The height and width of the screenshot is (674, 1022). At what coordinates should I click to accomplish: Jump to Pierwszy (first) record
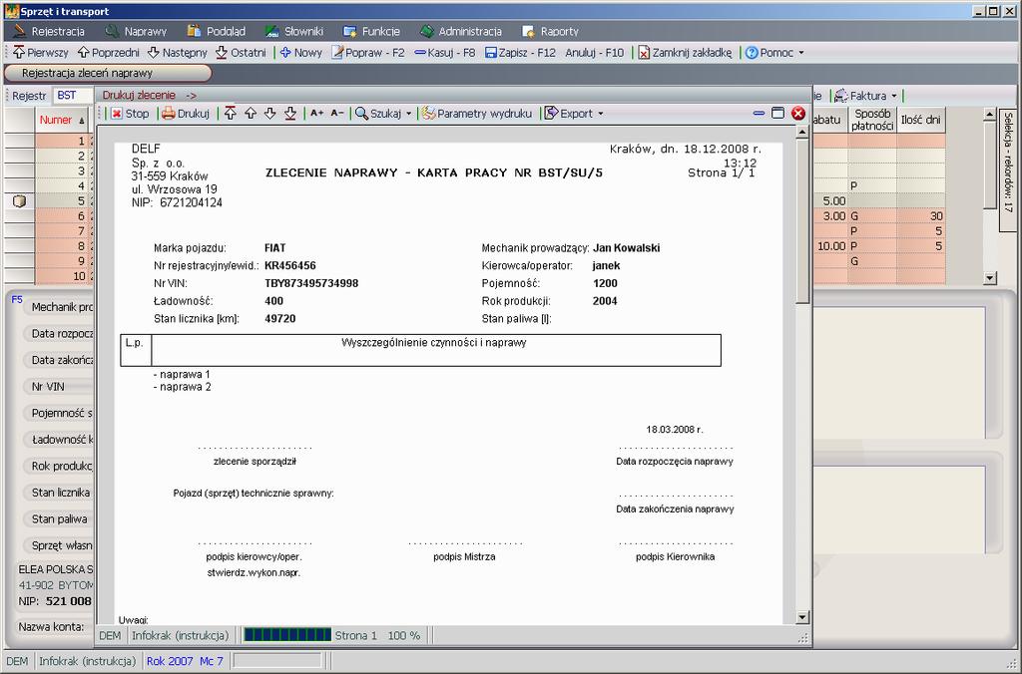40,52
